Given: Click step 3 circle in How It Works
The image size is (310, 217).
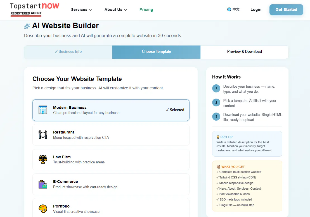Looking at the screenshot, I should pyautogui.click(x=216, y=116).
